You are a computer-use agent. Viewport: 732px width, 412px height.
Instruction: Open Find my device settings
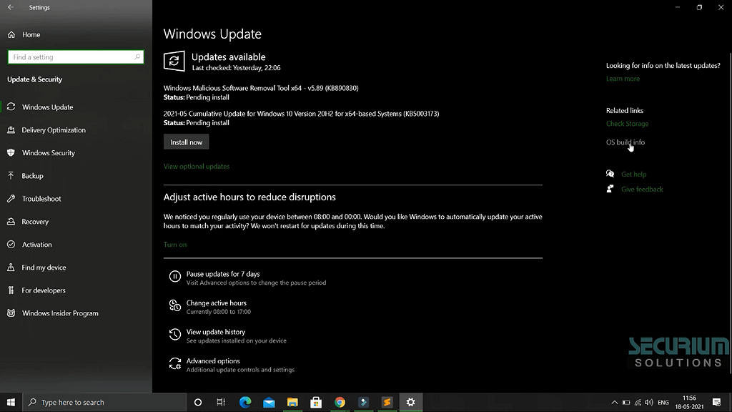(x=44, y=268)
